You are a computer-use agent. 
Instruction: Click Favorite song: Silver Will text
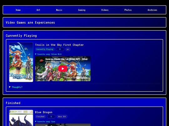49,54
